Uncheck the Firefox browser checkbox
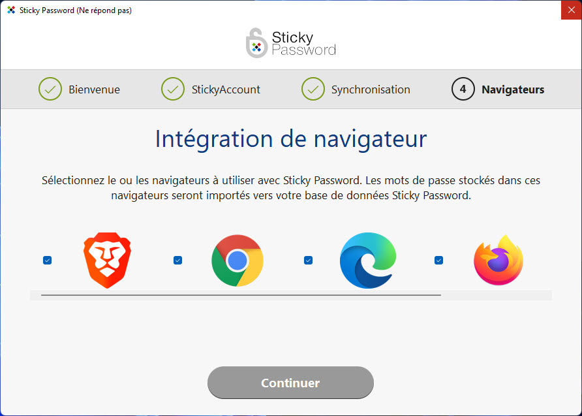The width and height of the screenshot is (582, 416). pos(438,261)
